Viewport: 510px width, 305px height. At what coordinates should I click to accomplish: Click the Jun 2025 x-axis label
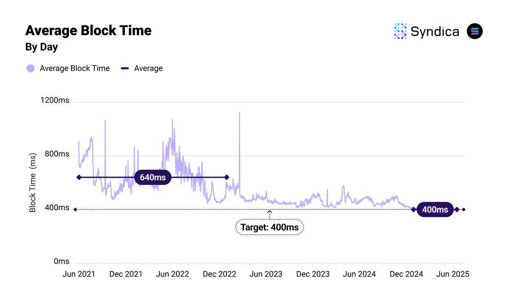pos(453,274)
